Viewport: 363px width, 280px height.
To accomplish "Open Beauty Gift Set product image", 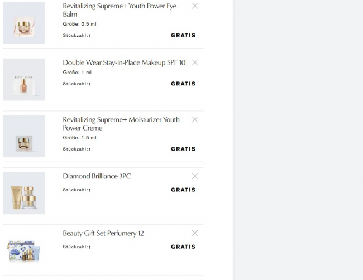I will (23, 250).
